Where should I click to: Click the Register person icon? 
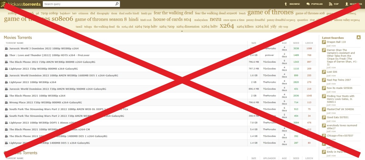[347, 4]
